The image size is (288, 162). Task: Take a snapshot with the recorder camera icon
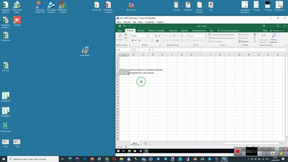[243, 149]
